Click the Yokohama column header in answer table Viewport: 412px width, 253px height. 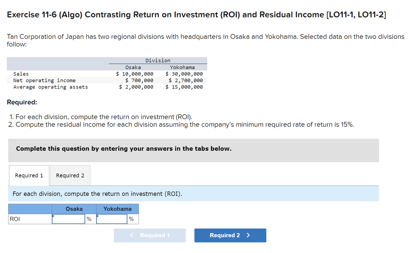click(x=117, y=209)
